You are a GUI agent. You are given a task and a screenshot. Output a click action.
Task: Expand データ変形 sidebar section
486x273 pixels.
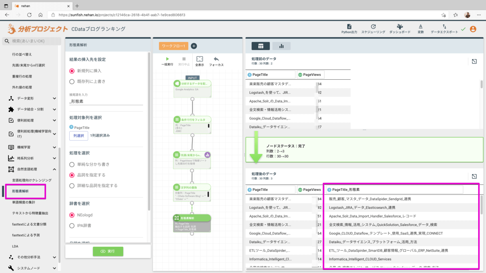click(55, 98)
